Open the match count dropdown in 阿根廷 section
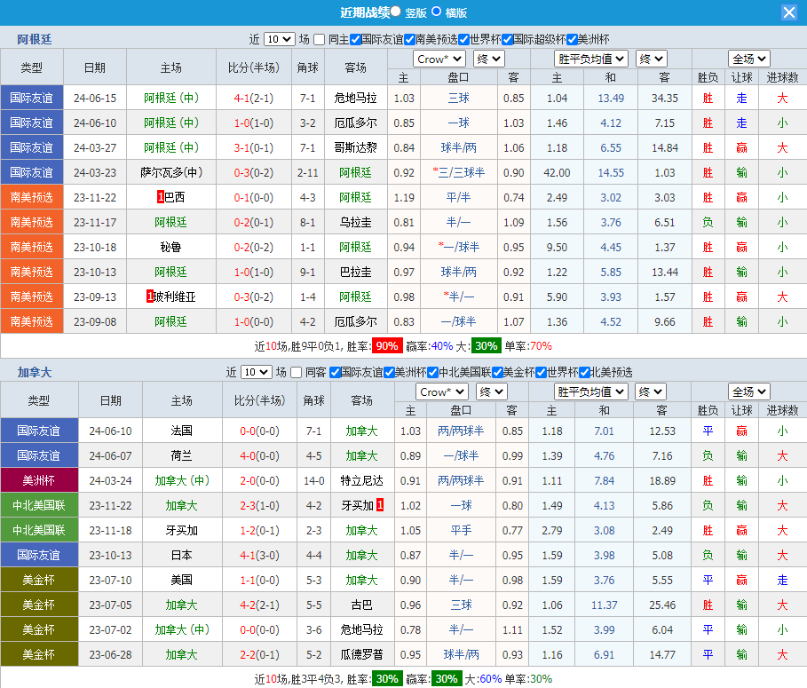 pos(279,39)
